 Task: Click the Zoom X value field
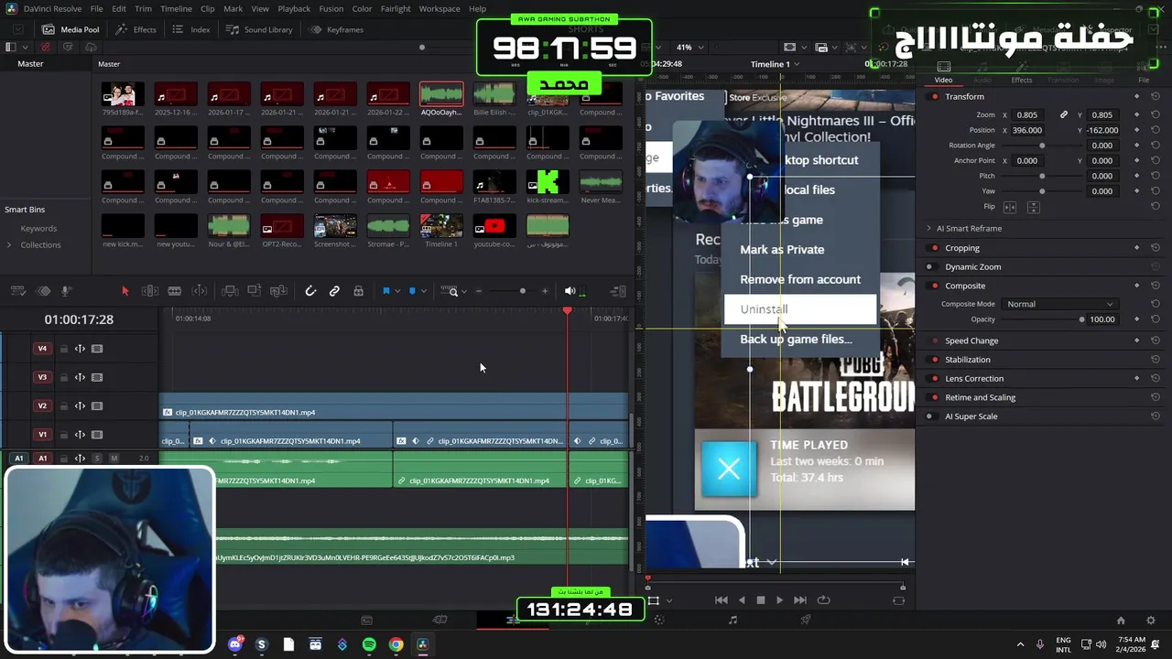[x=1027, y=115]
